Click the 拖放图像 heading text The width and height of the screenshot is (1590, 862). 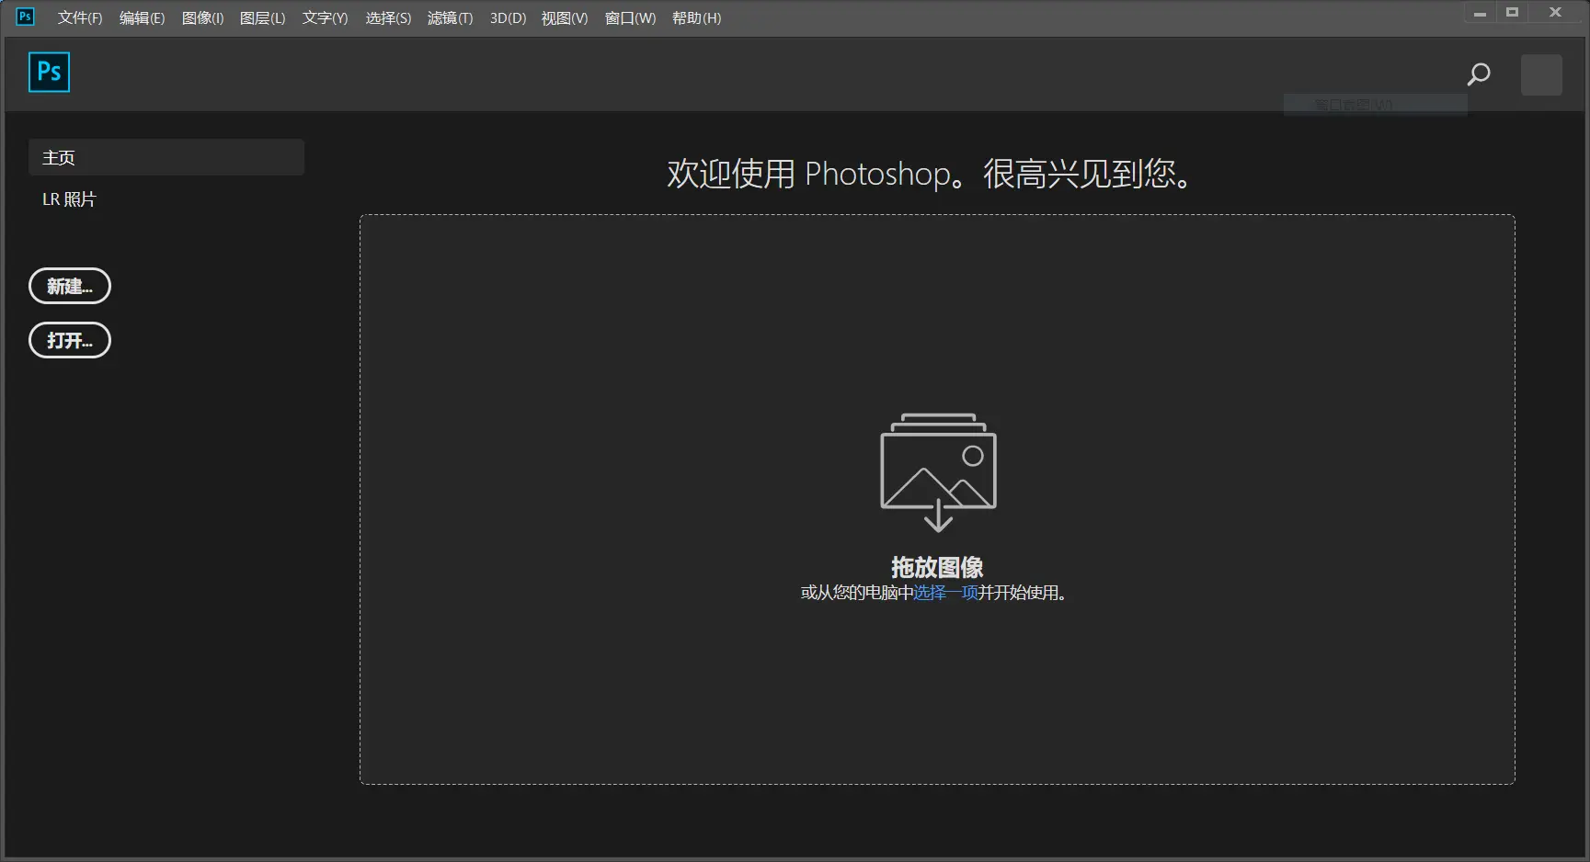(937, 567)
